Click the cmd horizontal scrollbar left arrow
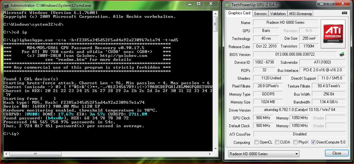Viewport: 354px width, 164px height. tap(6, 154)
